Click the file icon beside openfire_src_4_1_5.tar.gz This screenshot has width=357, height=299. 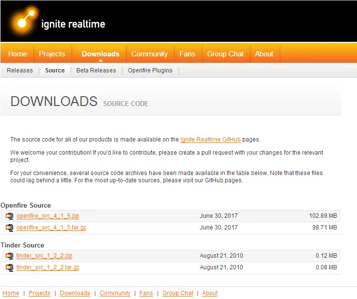click(x=10, y=228)
